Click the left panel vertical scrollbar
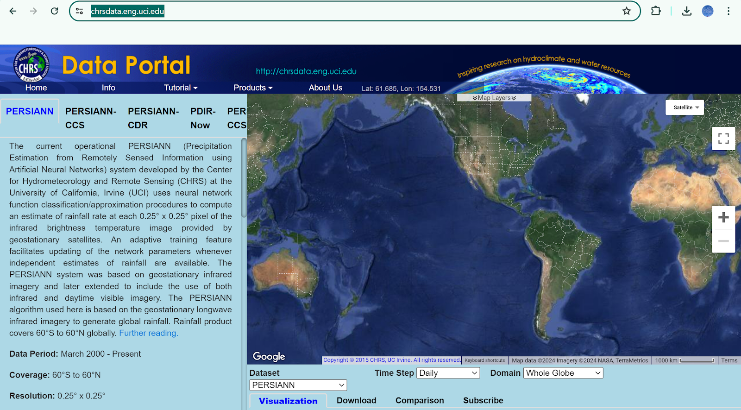741x410 pixels. [x=244, y=178]
